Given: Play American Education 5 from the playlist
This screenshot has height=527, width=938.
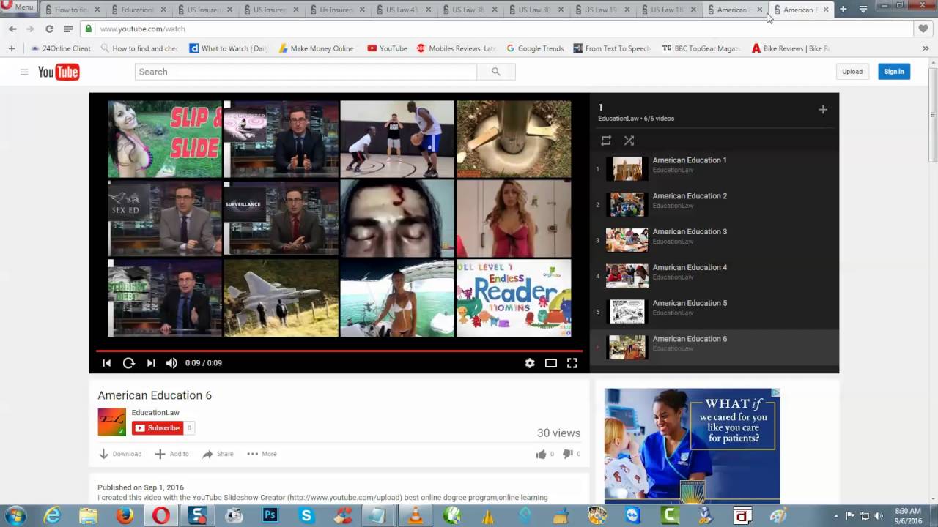Looking at the screenshot, I should click(714, 312).
